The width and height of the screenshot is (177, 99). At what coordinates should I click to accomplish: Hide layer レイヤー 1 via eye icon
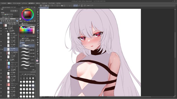click(1, 57)
